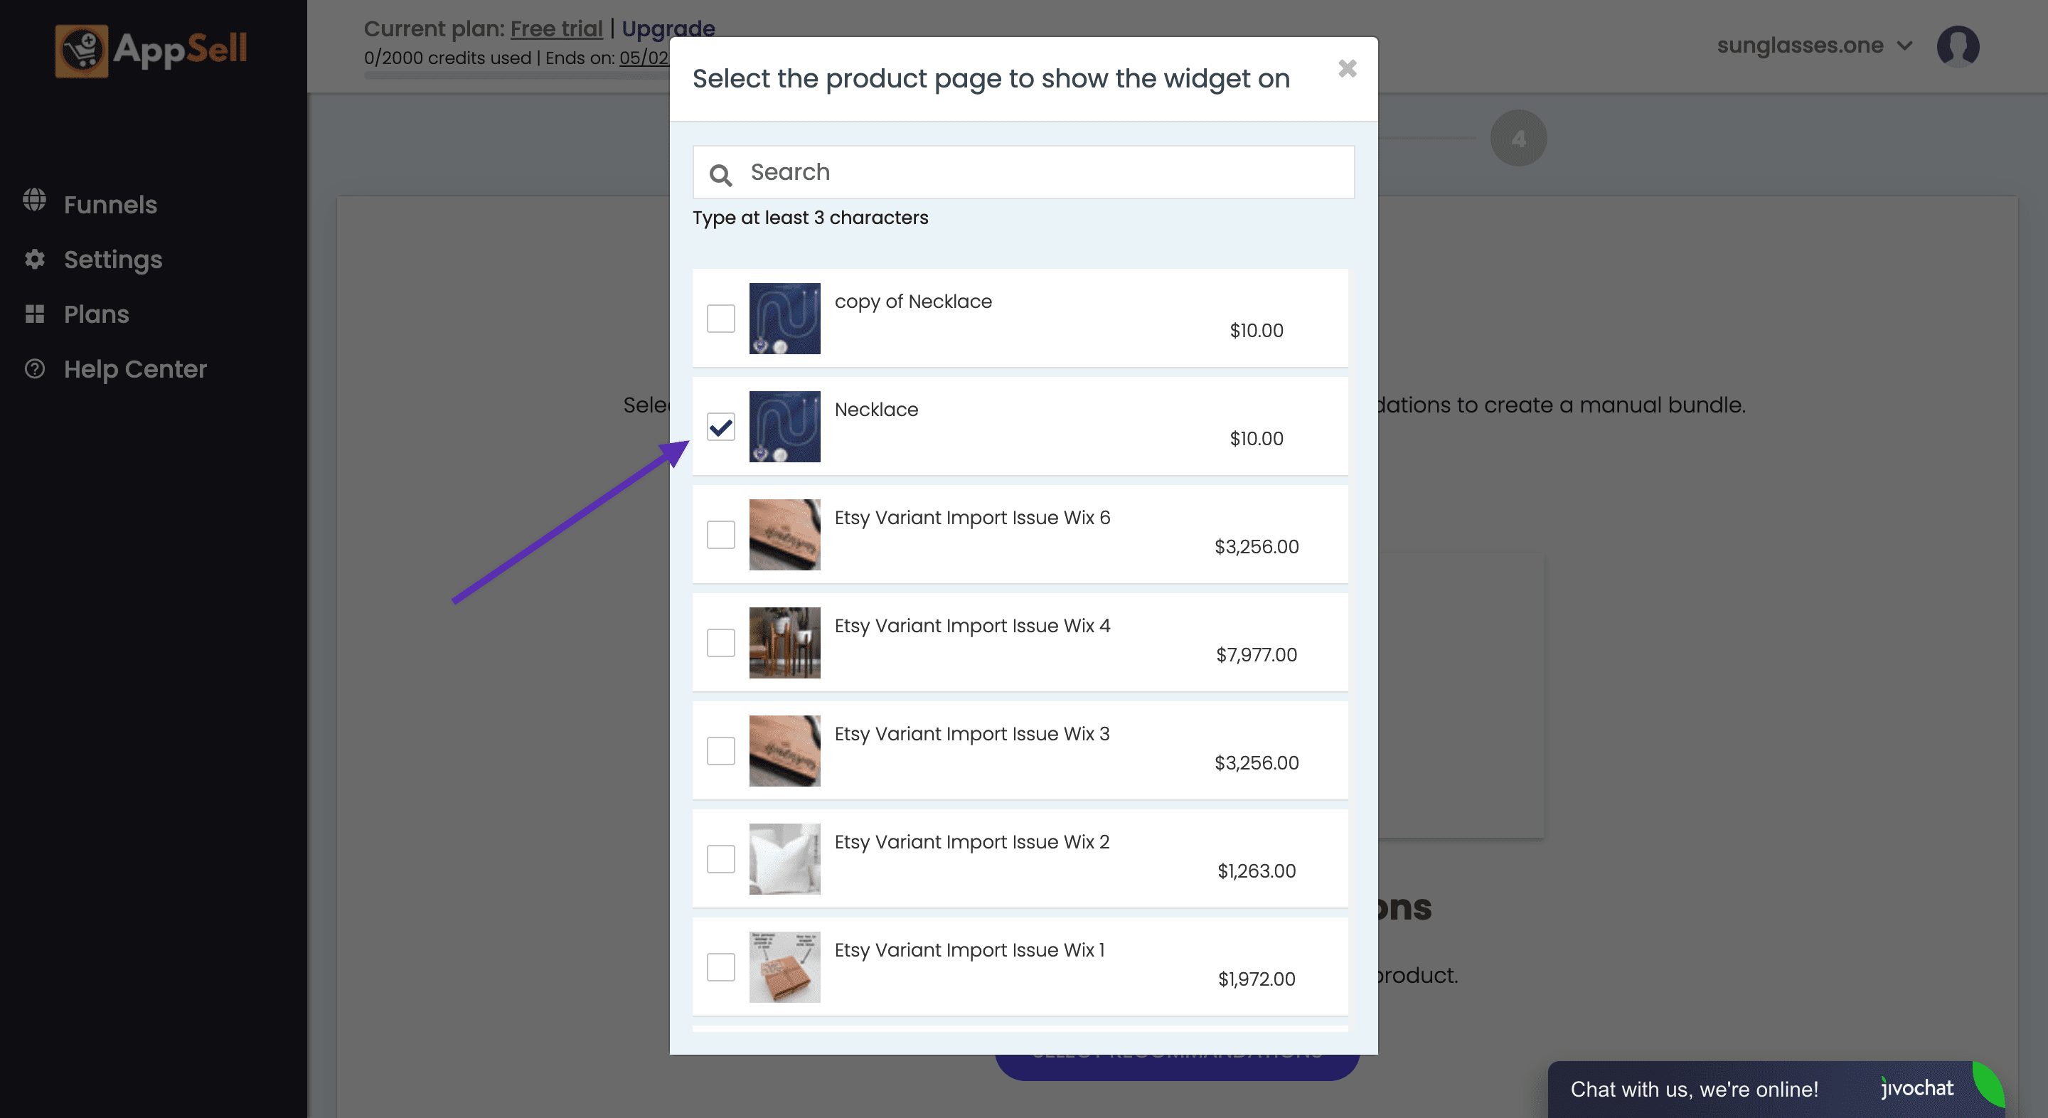Close the product selection dialog
This screenshot has width=2048, height=1118.
point(1347,69)
